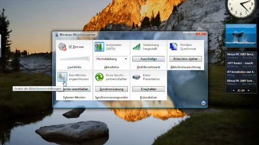Click the feed gadget up arrow
This screenshot has height=145, width=259.
234,90
